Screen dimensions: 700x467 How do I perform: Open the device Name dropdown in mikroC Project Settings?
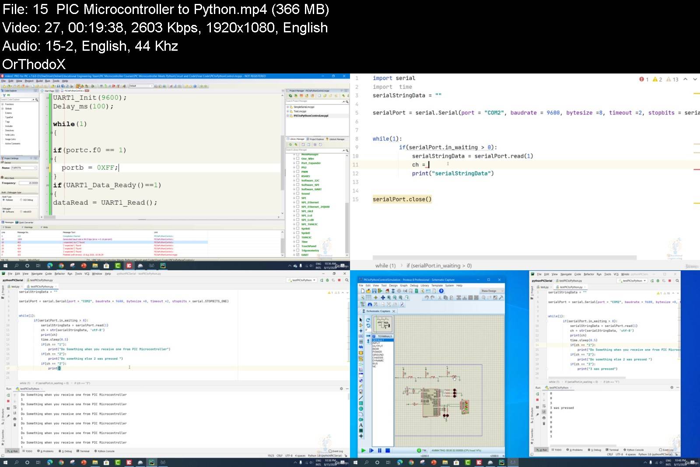(24, 168)
